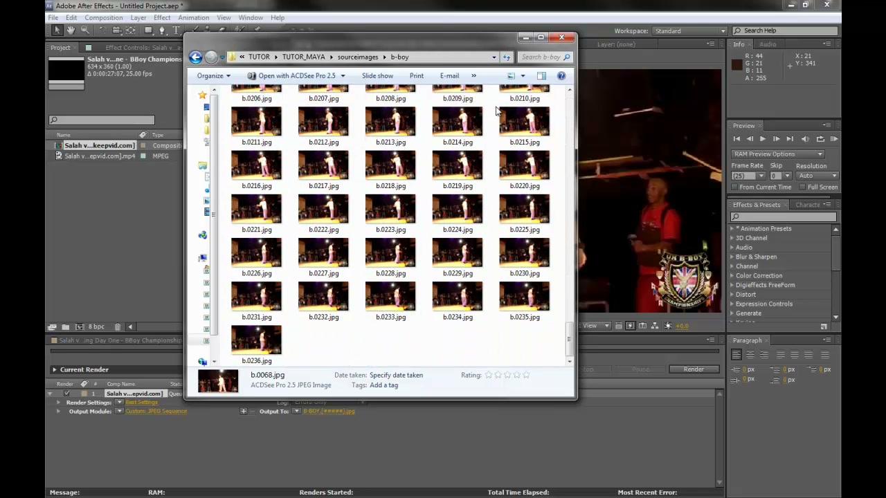The width and height of the screenshot is (886, 498).
Task: Mute audio in the Preview panel
Action: coord(805,139)
